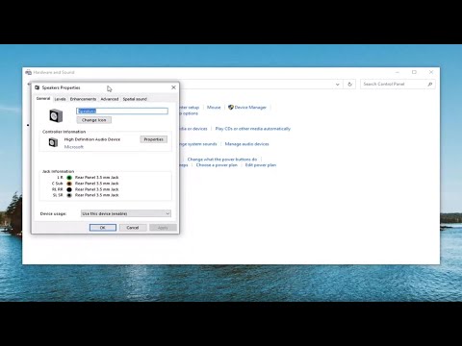
Task: Open Device Manager link
Action: click(x=250, y=108)
